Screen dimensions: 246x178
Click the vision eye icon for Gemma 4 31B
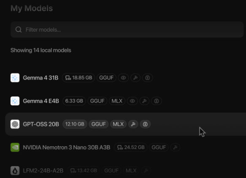(124, 78)
